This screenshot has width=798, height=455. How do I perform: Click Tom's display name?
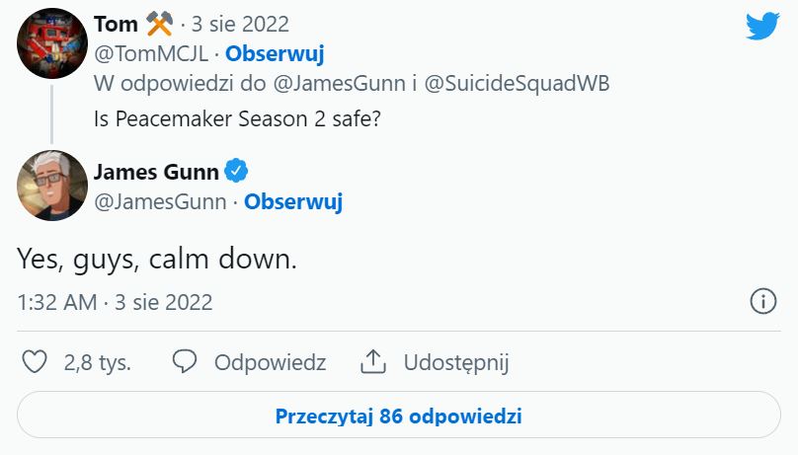[x=115, y=24]
